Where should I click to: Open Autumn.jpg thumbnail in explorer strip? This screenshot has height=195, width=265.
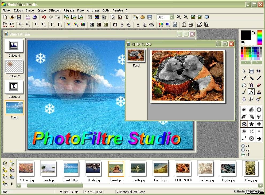point(26,168)
